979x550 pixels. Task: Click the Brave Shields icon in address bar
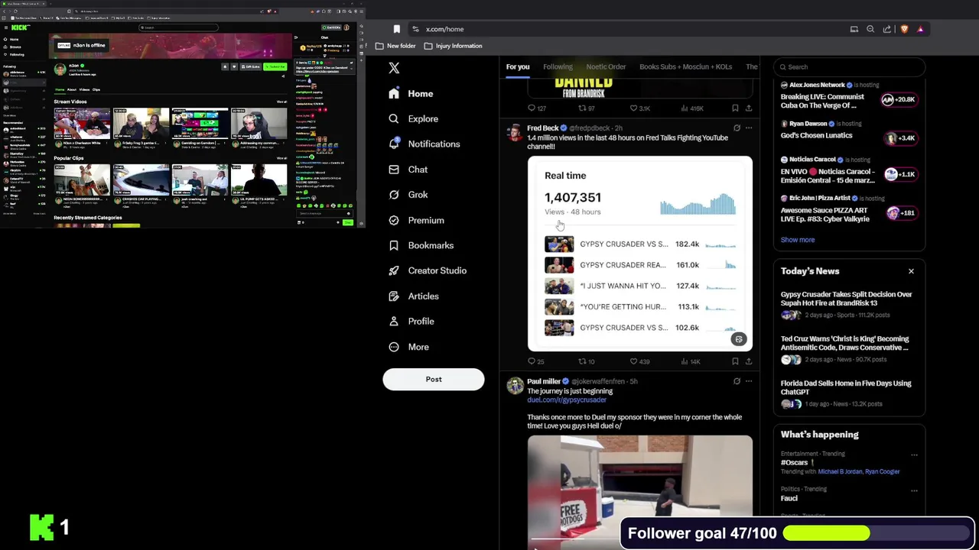click(x=905, y=29)
